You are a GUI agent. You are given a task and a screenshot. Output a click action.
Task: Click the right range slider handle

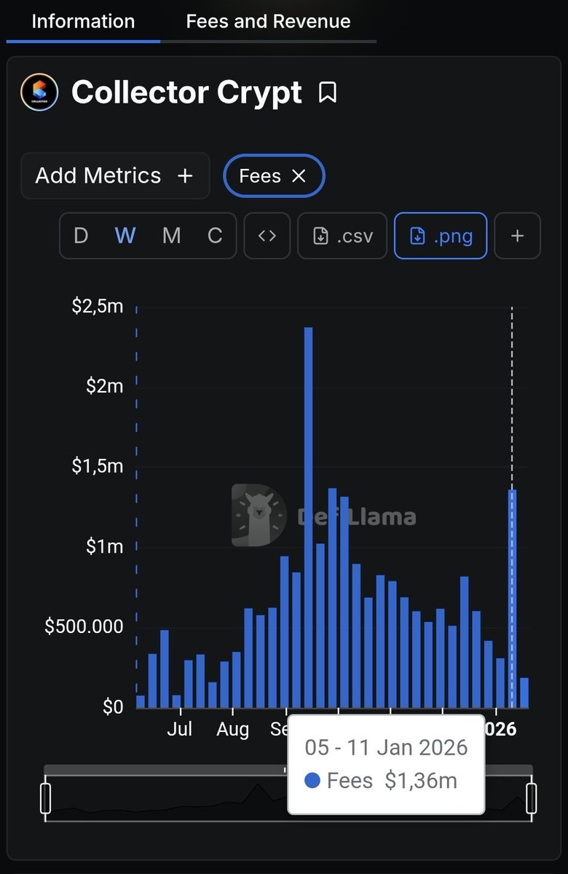[x=532, y=798]
